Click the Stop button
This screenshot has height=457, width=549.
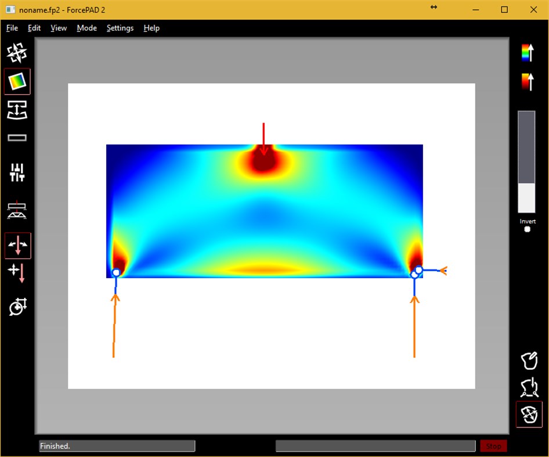tap(493, 446)
